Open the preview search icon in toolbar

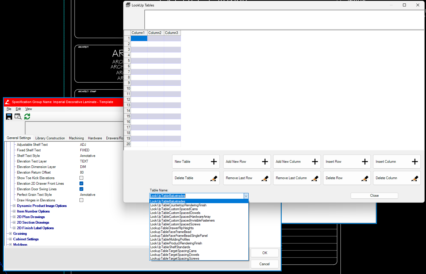coord(18,117)
